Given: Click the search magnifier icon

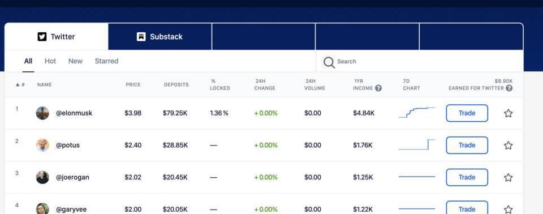Looking at the screenshot, I should click(329, 62).
